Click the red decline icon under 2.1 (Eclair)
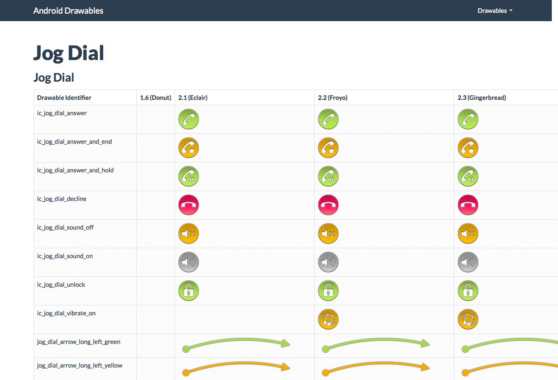Image resolution: width=558 pixels, height=380 pixels. pyautogui.click(x=189, y=205)
